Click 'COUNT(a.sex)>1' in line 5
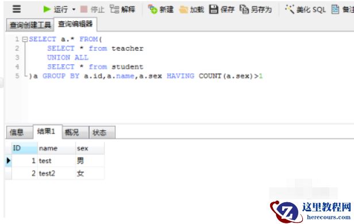The height and width of the screenshot is (224, 354). click(x=231, y=76)
